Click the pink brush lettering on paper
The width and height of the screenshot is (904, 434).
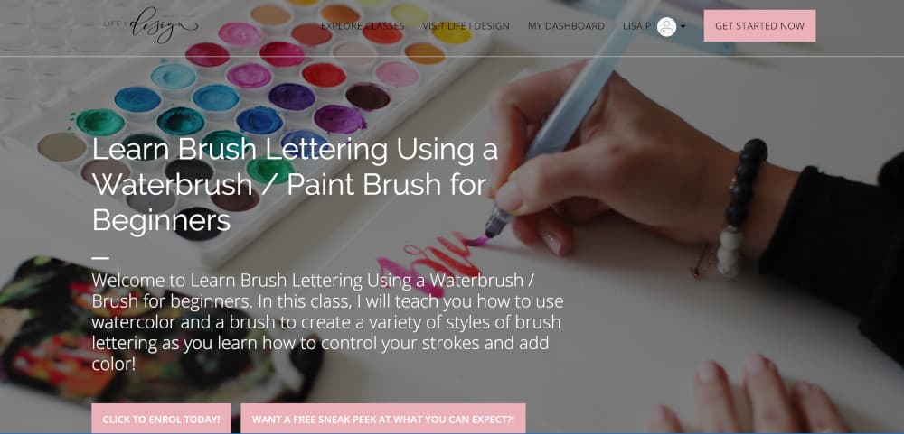click(430, 261)
